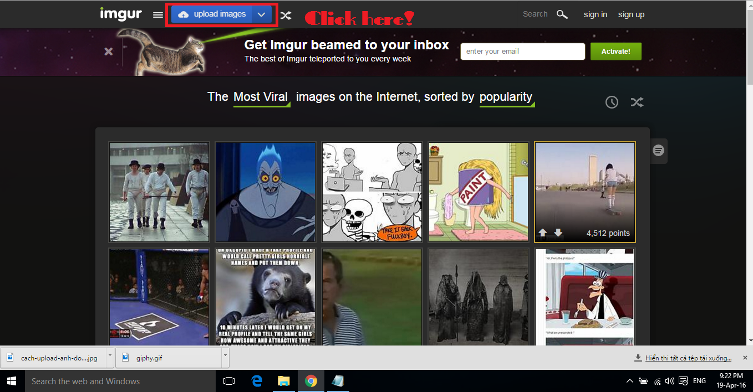
Task: Show hidden system tray icons
Action: click(629, 381)
